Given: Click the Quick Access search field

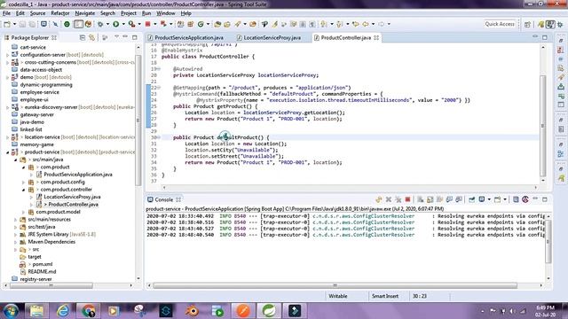Looking at the screenshot, I should 500,24.
